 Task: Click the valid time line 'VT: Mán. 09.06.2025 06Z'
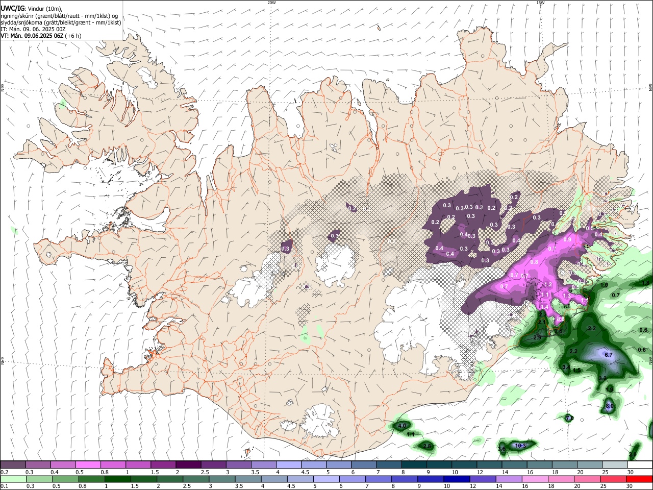[32, 36]
